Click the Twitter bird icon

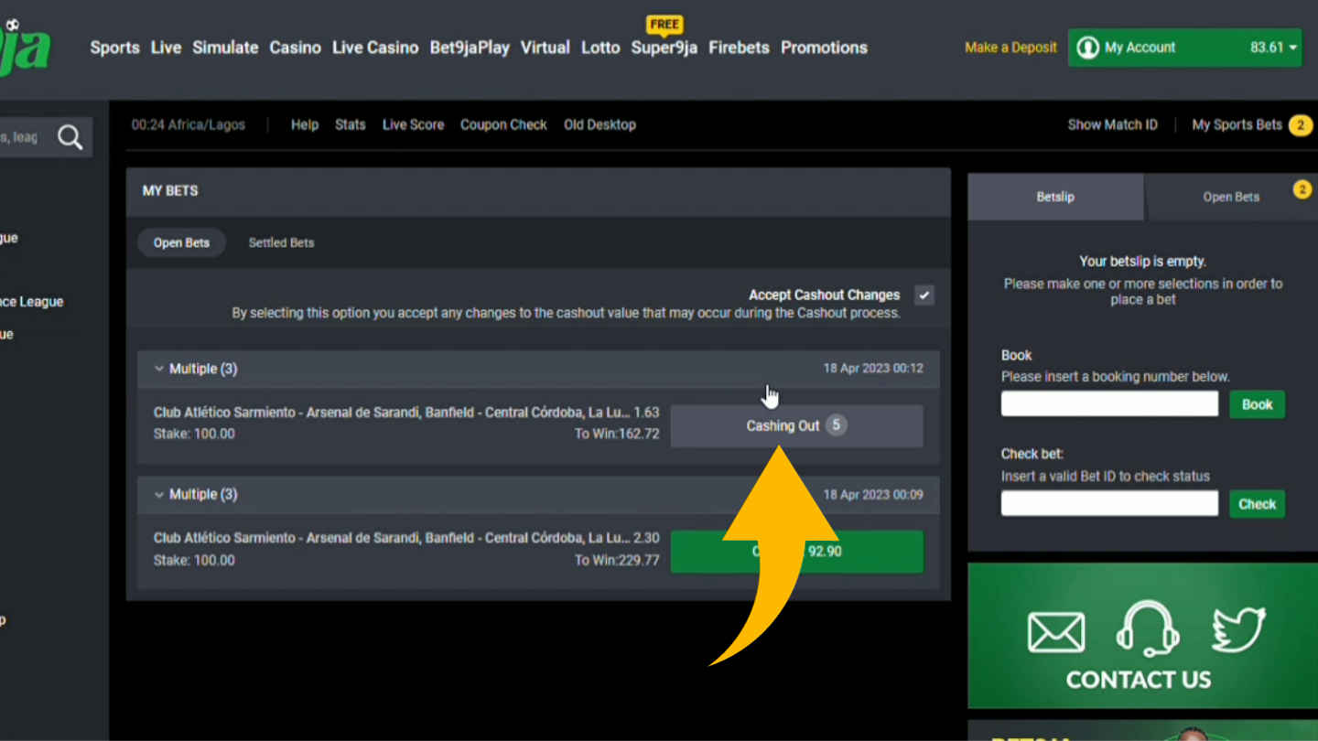1238,630
